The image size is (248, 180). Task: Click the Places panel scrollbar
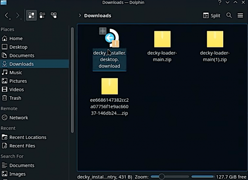coord(72,80)
